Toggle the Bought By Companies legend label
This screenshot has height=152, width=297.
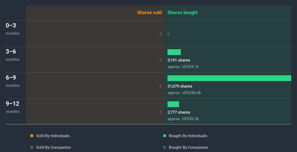pyautogui.click(x=188, y=147)
